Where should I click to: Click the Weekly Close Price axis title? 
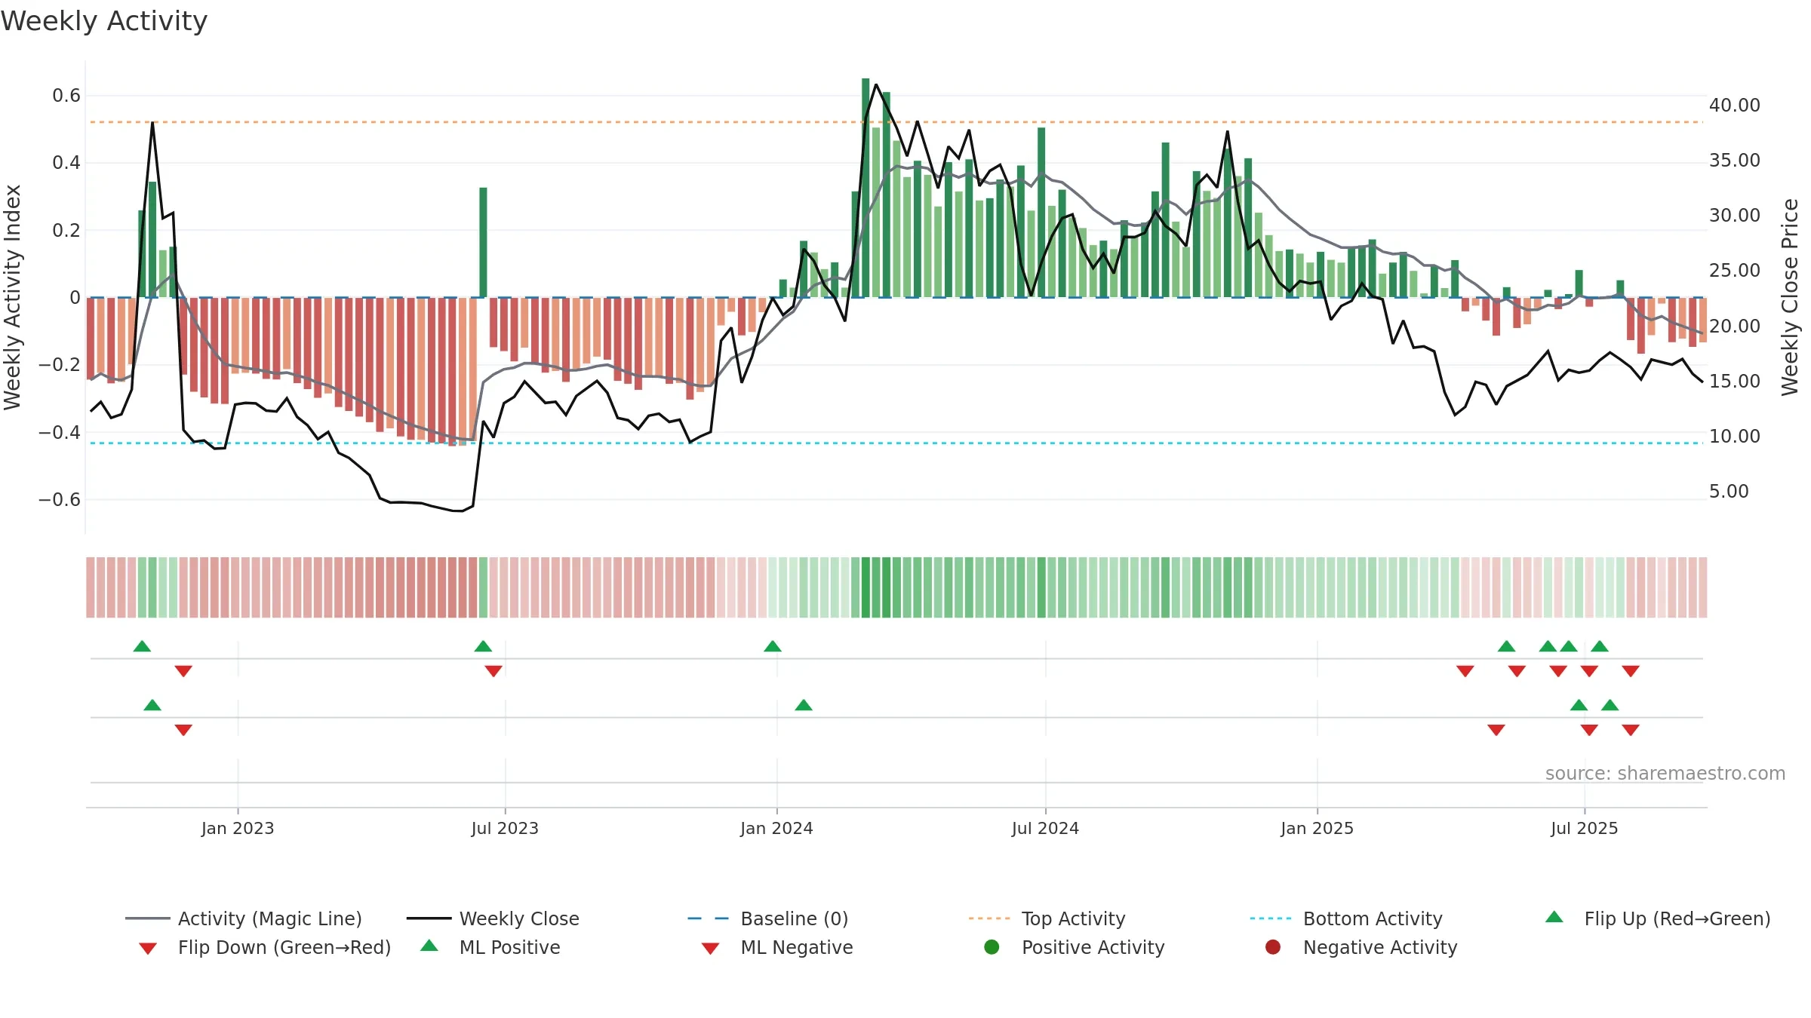pos(1790,297)
